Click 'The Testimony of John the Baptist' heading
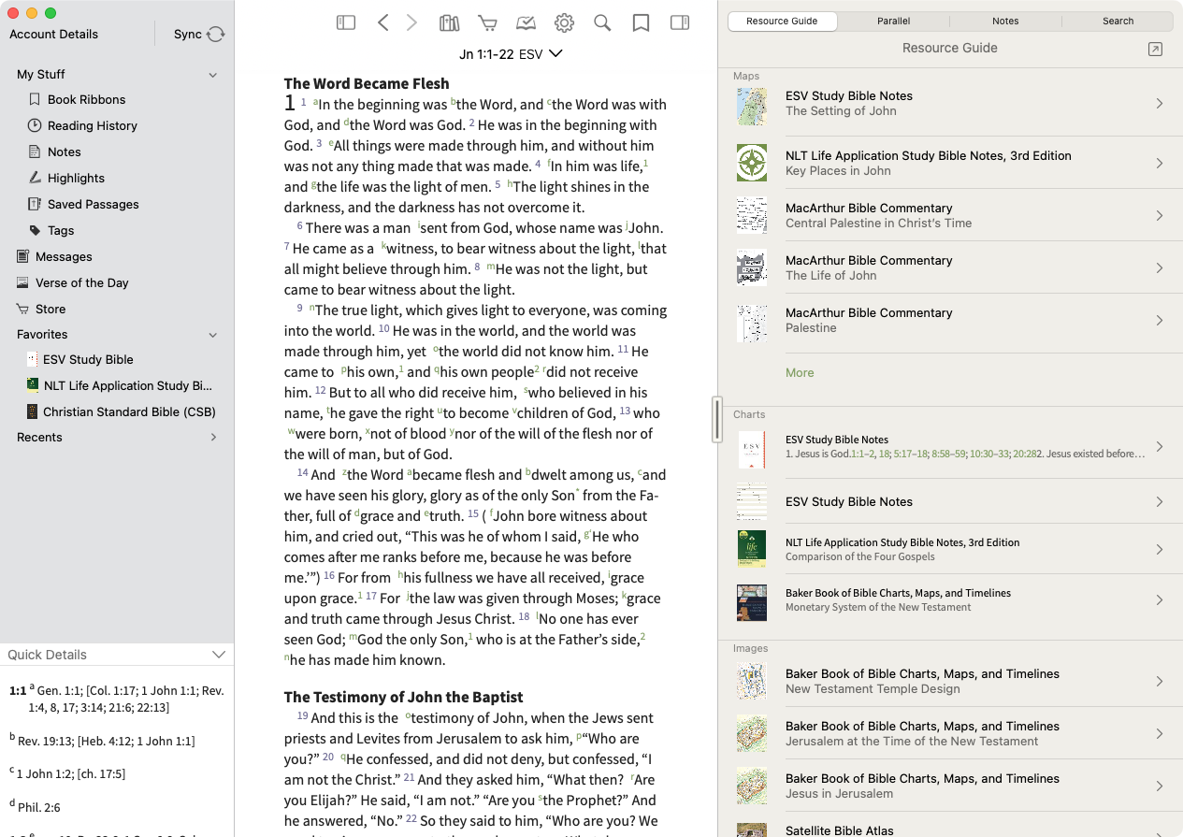This screenshot has width=1183, height=837. point(403,697)
